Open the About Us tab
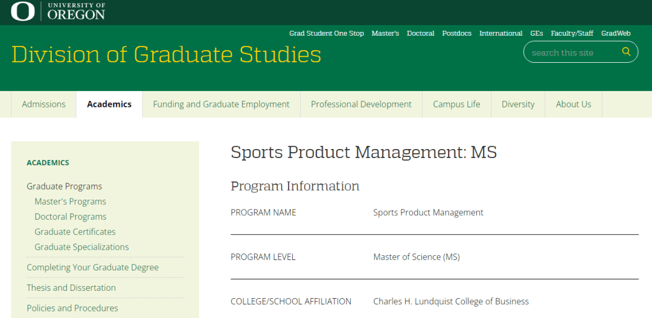The image size is (652, 318). pyautogui.click(x=574, y=104)
